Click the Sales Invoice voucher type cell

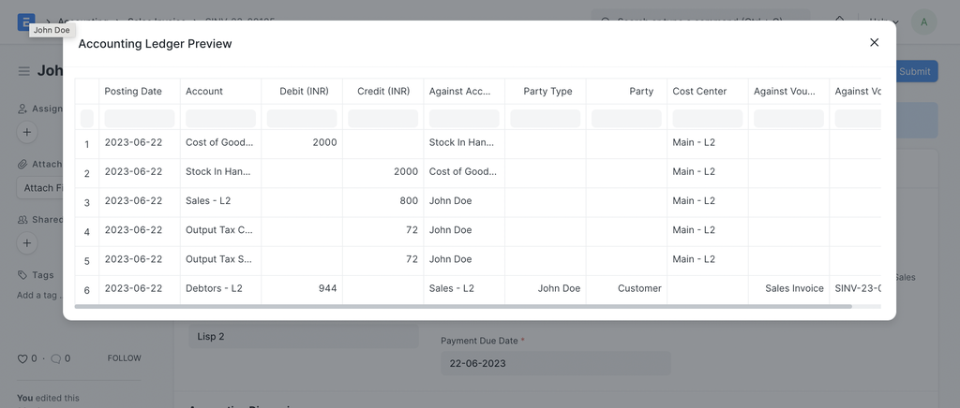tap(794, 288)
